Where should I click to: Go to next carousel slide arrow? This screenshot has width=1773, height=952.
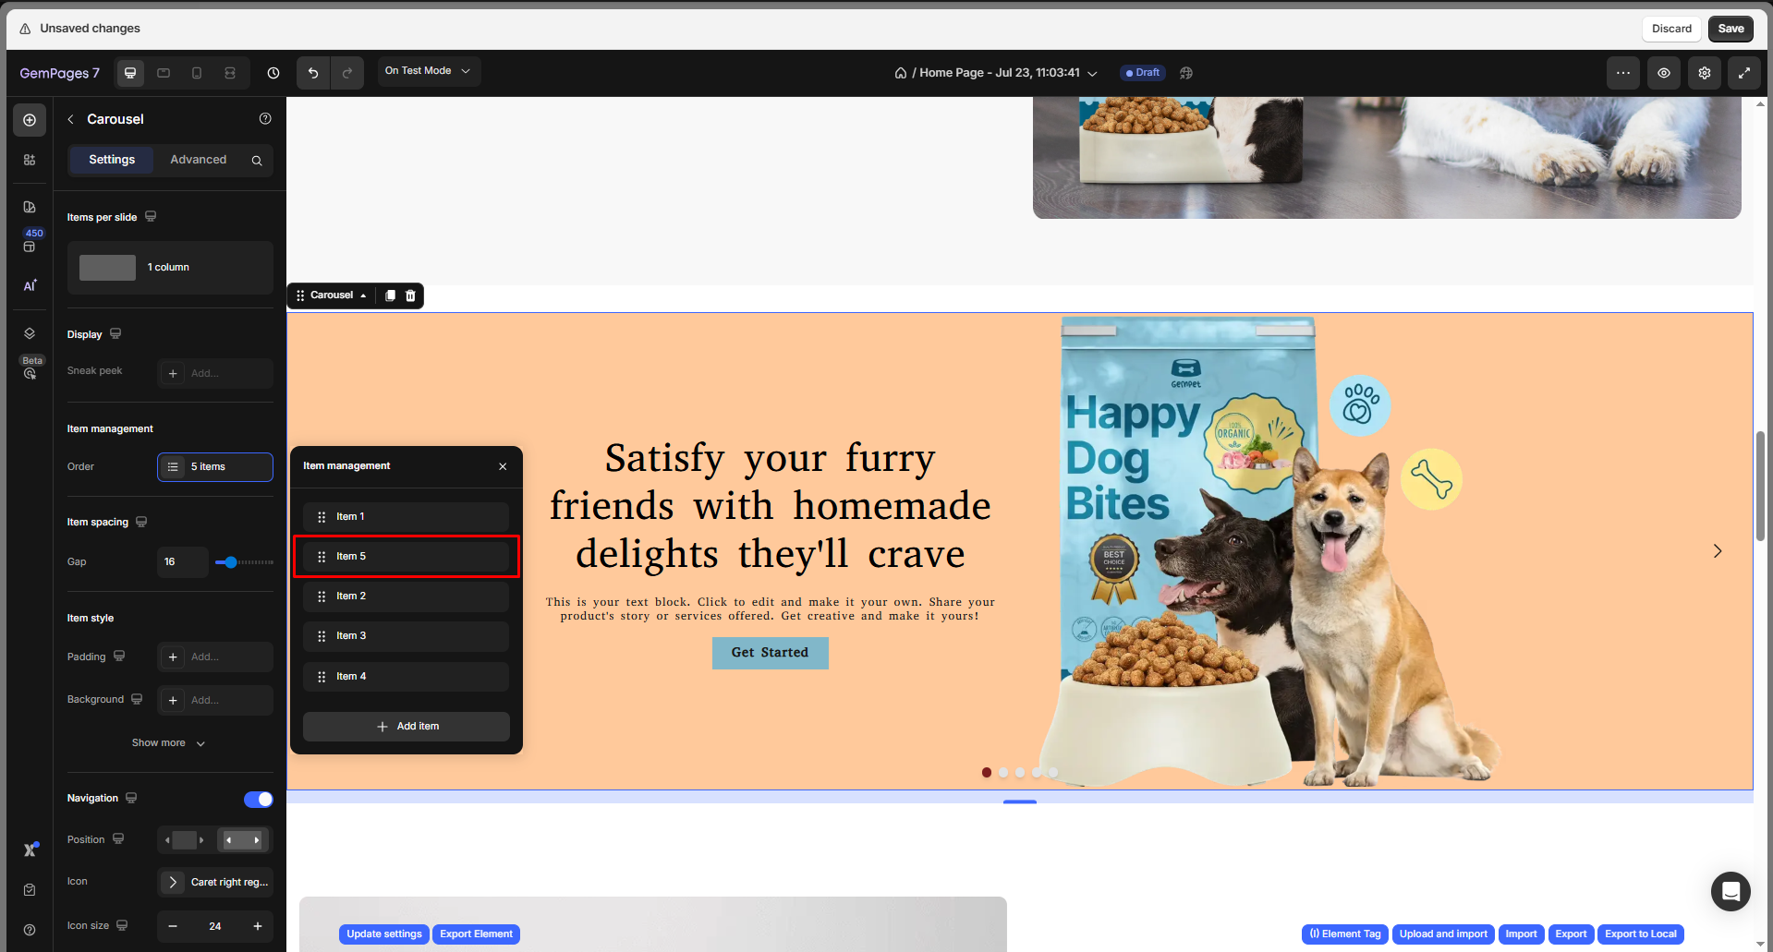[x=1718, y=551]
